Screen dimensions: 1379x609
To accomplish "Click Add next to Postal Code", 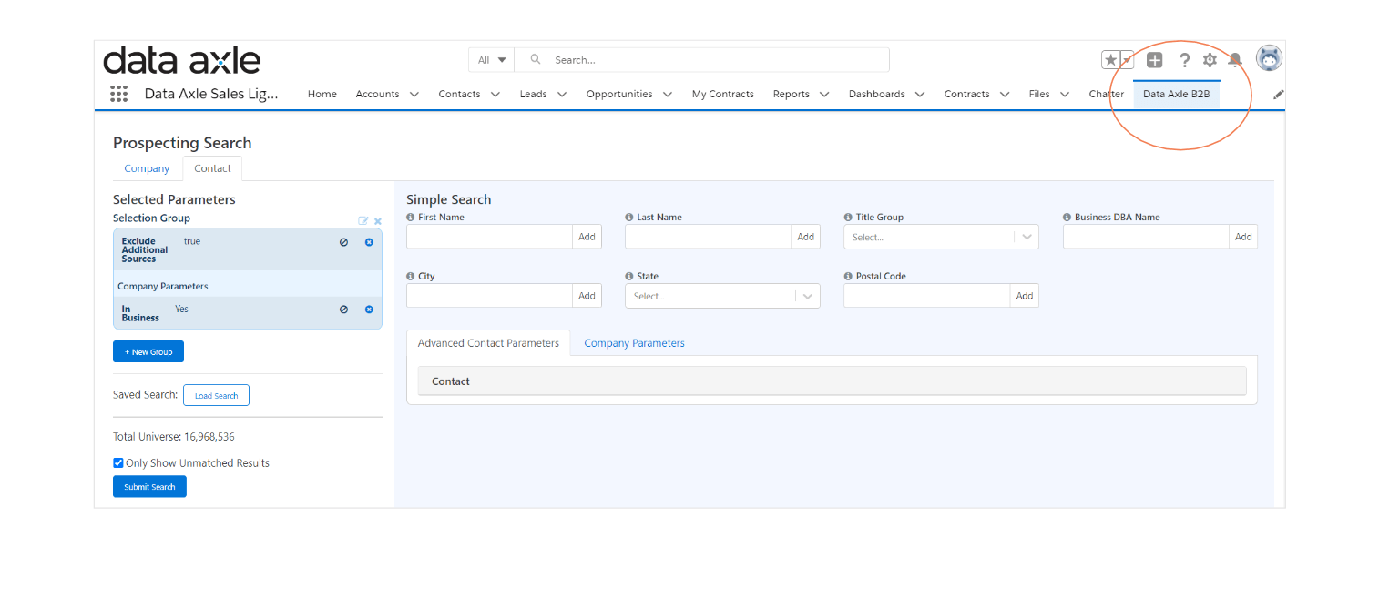I will pos(1025,296).
